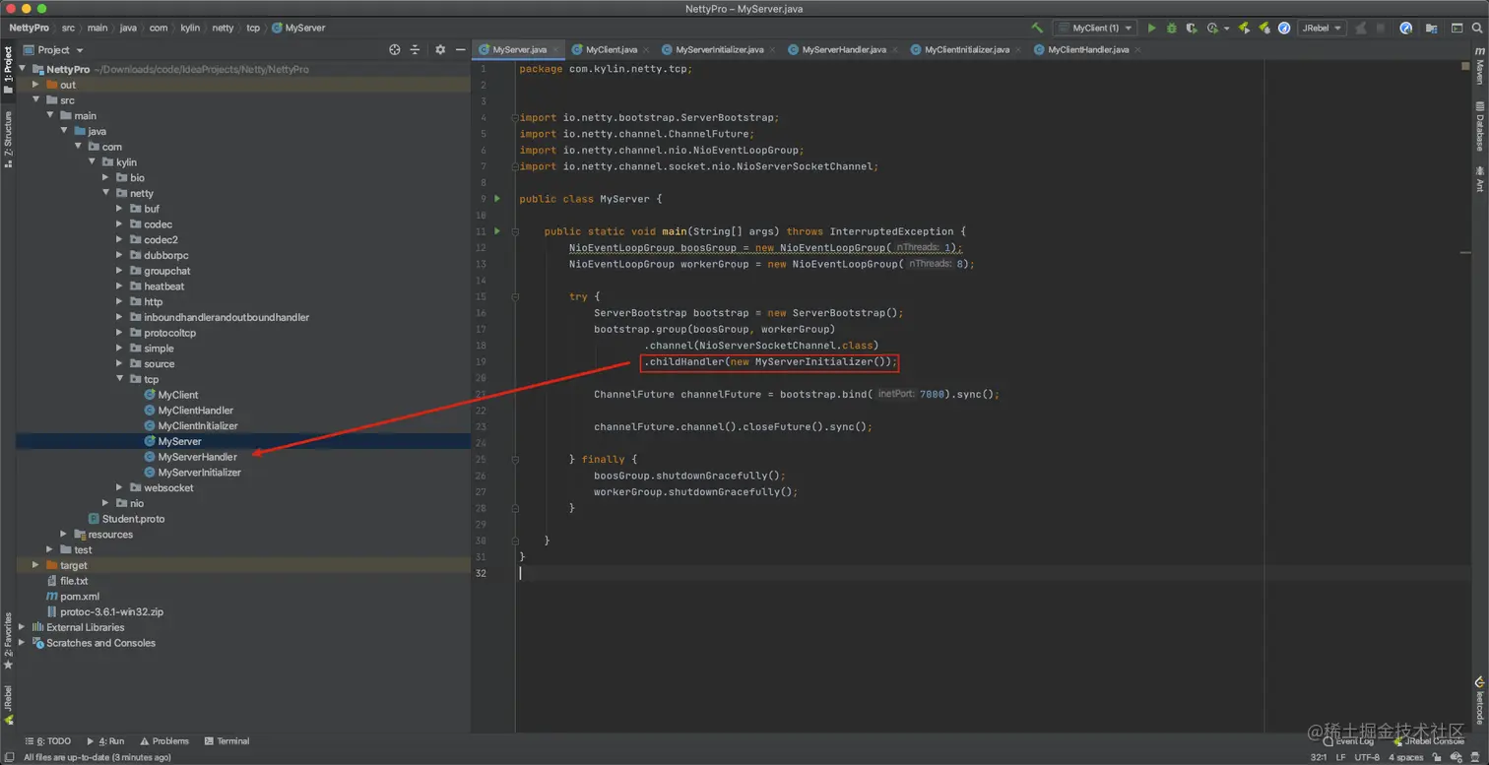Switch to MyClient.java tab

point(611,49)
